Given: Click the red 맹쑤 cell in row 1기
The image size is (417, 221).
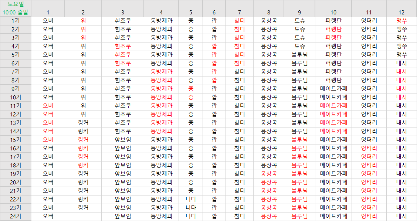Looking at the screenshot, I should [401, 21].
